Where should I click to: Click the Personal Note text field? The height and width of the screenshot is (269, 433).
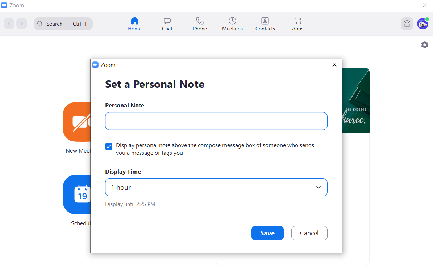coord(216,121)
